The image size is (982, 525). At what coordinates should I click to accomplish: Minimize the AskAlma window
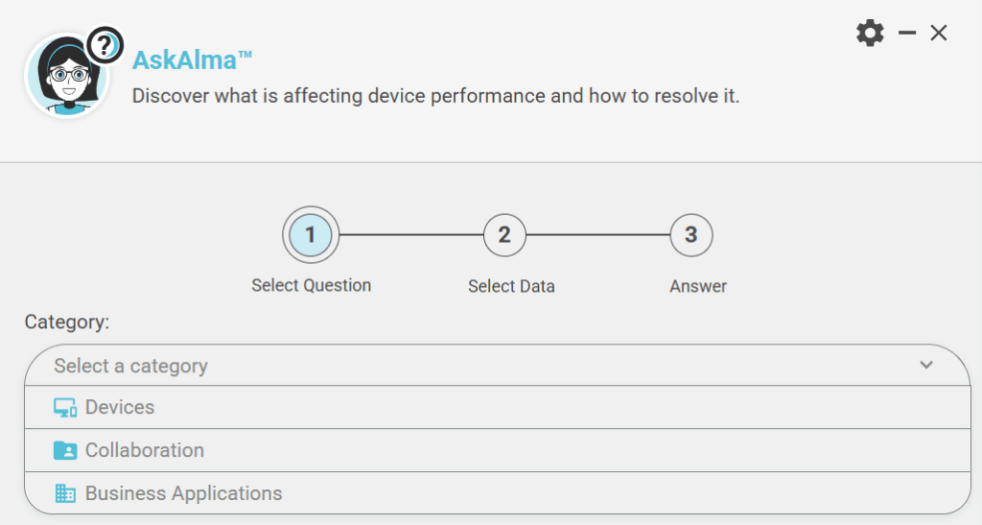(x=907, y=34)
